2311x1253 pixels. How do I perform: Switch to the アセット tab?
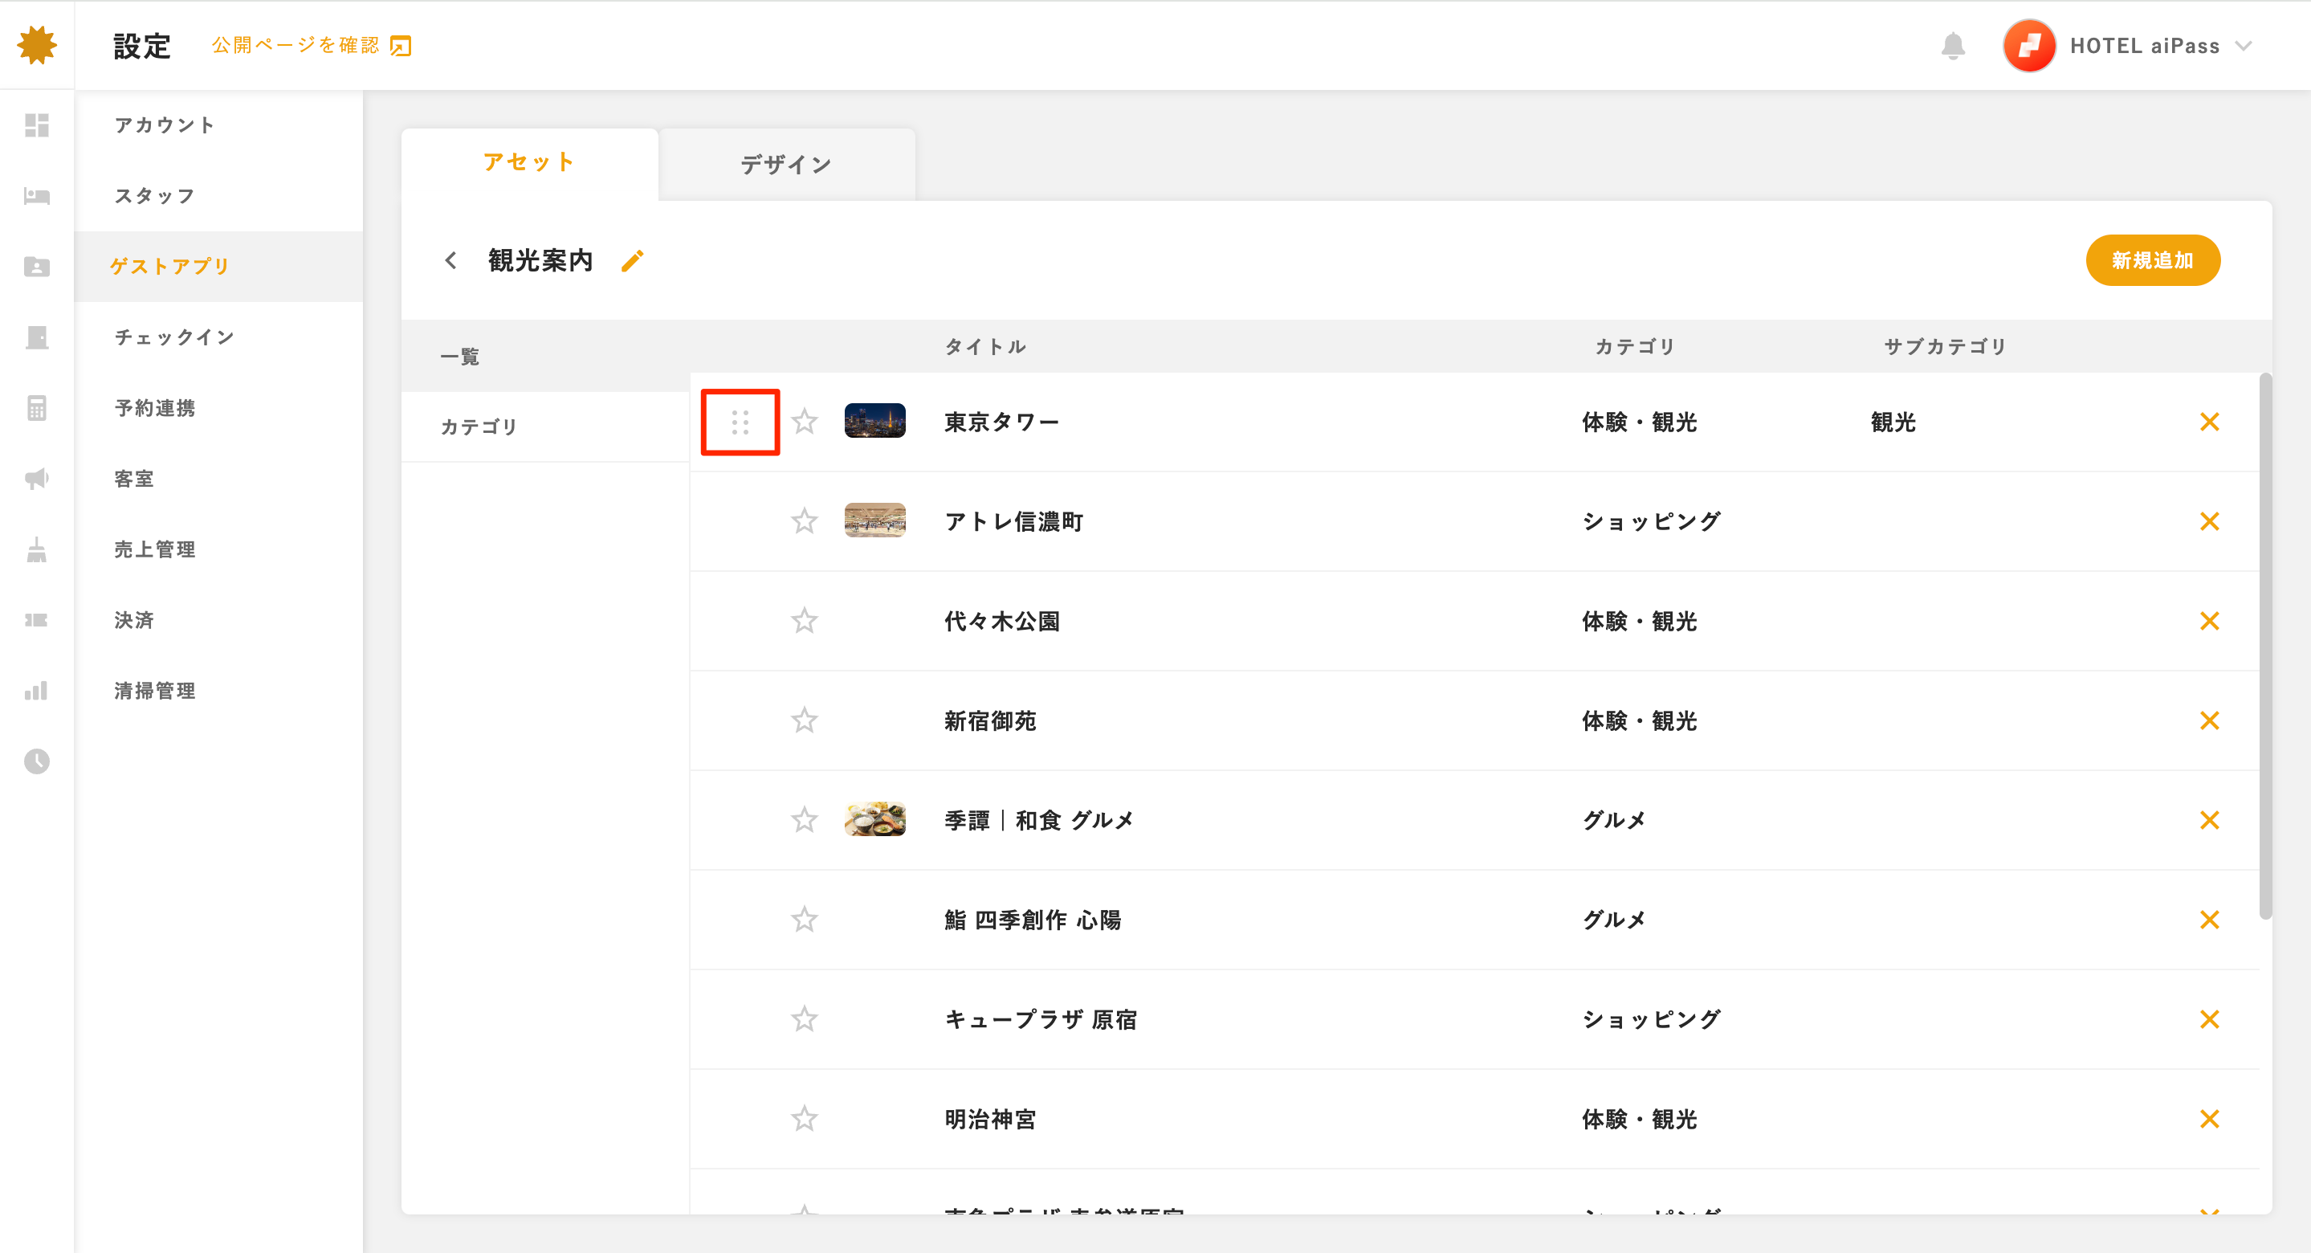tap(529, 162)
